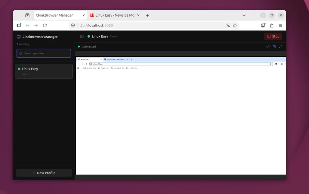Click the "1 running" status text
Viewport: 309px width, 194px height.
pyautogui.click(x=23, y=44)
